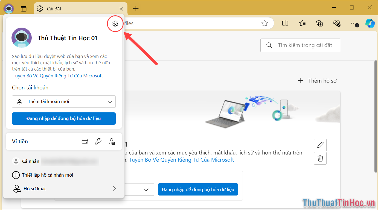
Task: Launch Copilot sidebar
Action: pos(370,24)
